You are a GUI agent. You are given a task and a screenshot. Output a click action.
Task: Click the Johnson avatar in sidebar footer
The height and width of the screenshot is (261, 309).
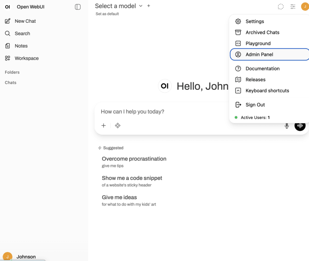[x=7, y=257]
